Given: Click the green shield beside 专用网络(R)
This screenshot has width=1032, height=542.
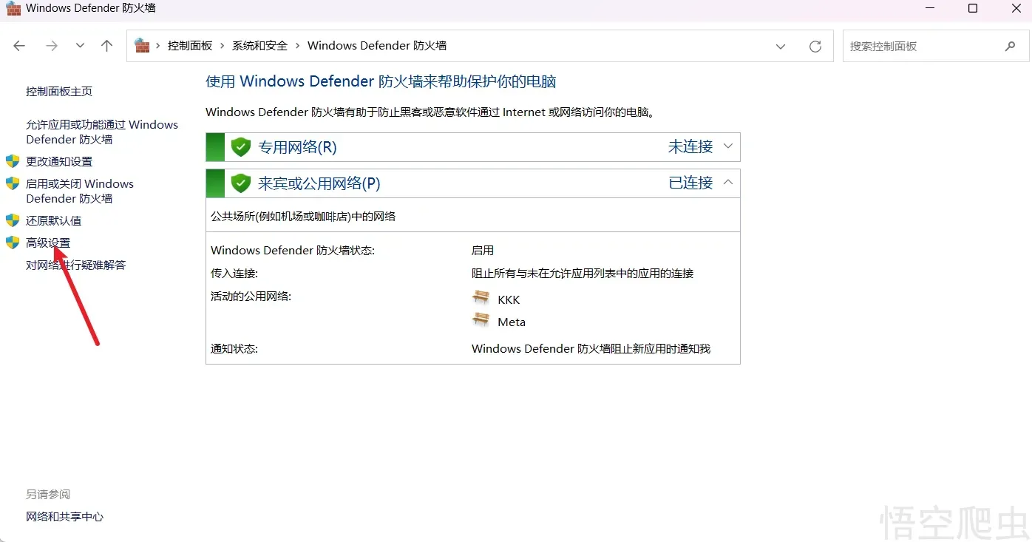Looking at the screenshot, I should click(241, 147).
